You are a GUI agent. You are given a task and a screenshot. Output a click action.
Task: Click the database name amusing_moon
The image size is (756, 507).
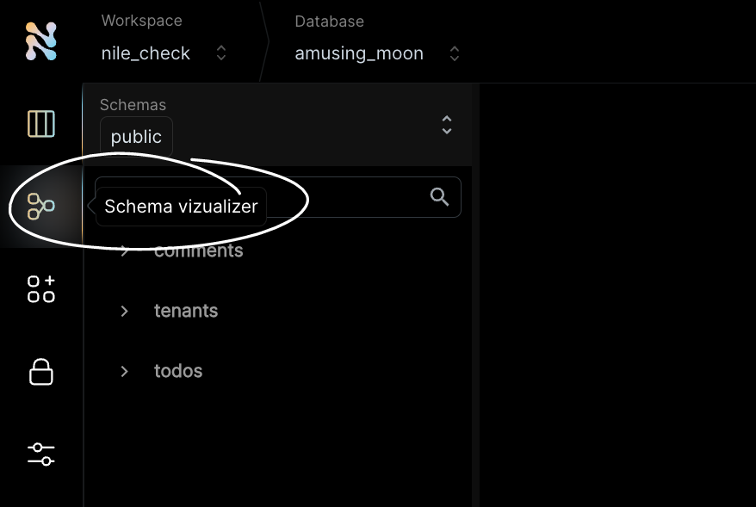[x=359, y=53]
